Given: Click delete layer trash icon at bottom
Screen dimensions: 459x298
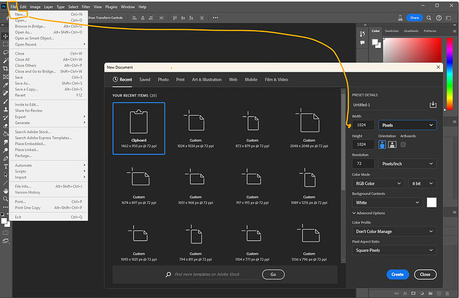Looking at the screenshot, I should pos(447,293).
